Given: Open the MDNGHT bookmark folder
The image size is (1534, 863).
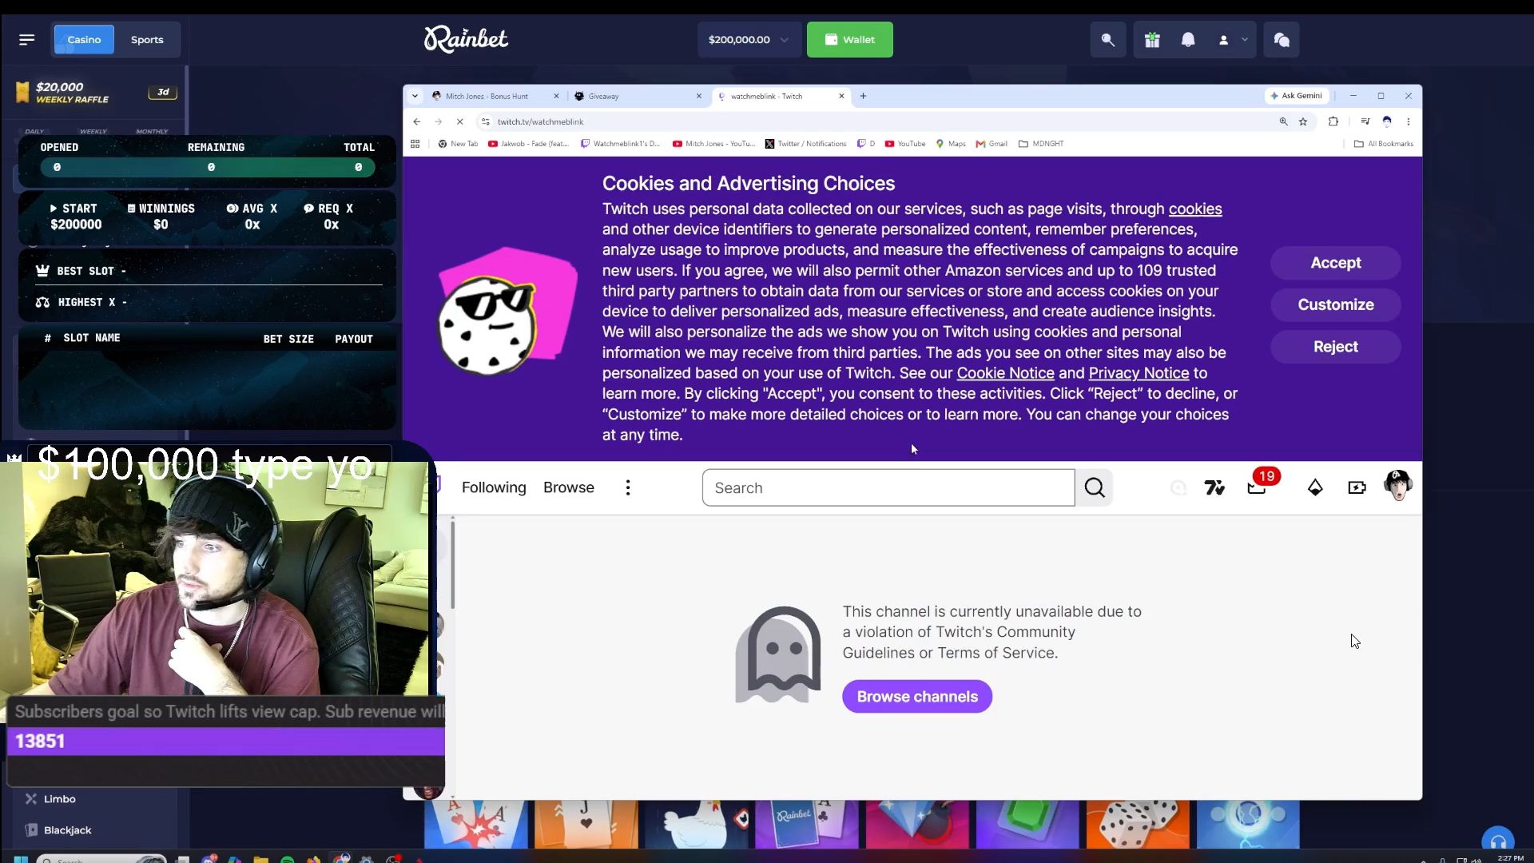Looking at the screenshot, I should point(1041,144).
